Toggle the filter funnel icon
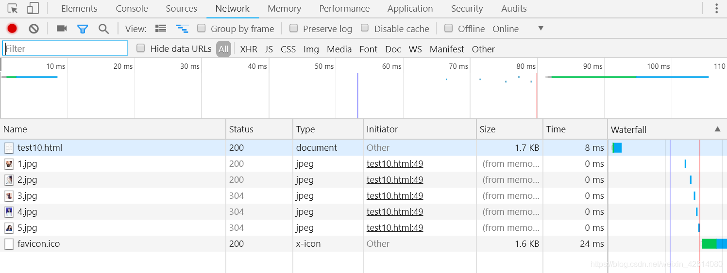This screenshot has width=727, height=273. 83,29
